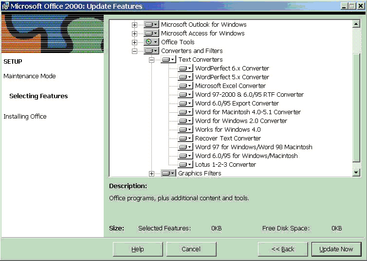The height and width of the screenshot is (261, 367).
Task: Select Word for Windows 2.0 Converter item
Action: tap(241, 121)
